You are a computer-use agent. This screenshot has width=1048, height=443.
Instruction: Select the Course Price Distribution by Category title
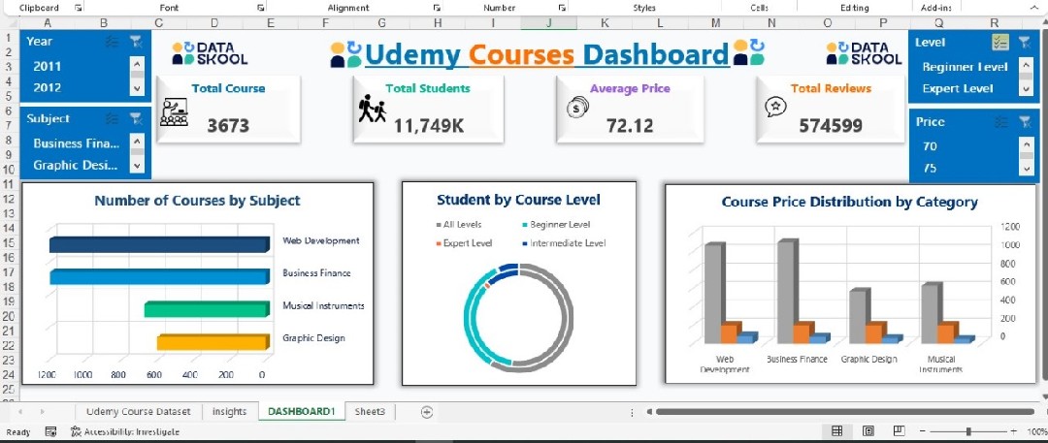(849, 202)
